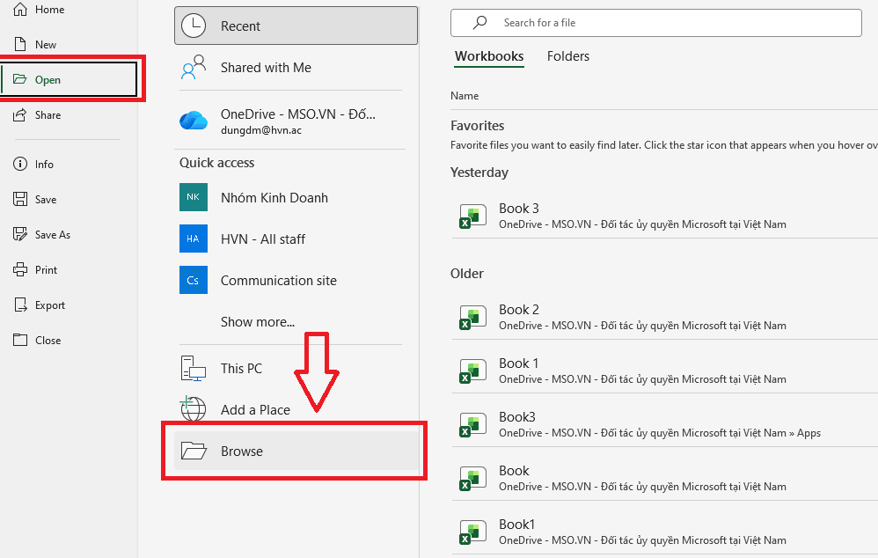Viewport: 878px width, 558px height.
Task: Click the NK Nhóm Kinh Doanh tile icon
Action: click(x=194, y=197)
